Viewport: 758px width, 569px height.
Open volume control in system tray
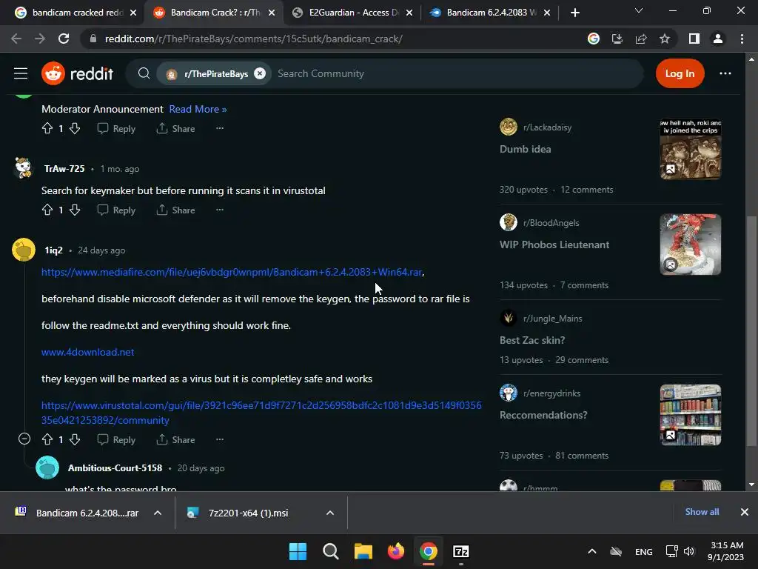(x=689, y=551)
